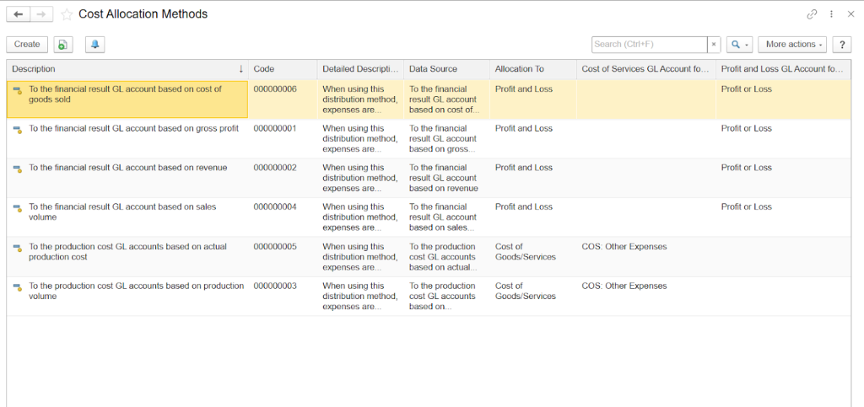Create new item by copying icon

63,45
